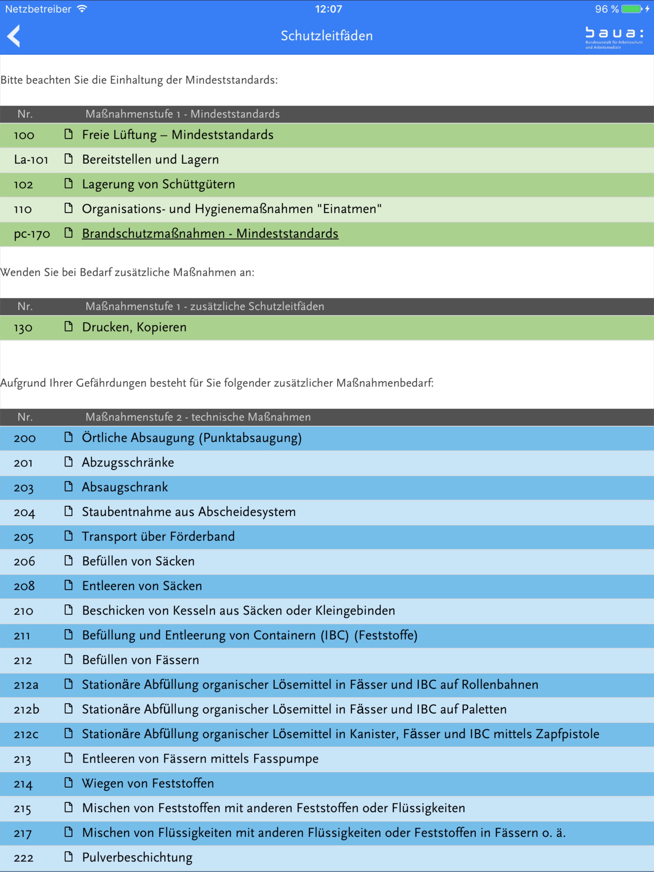Tap the back arrow in header
Viewport: 654px width, 872px height.
(13, 36)
